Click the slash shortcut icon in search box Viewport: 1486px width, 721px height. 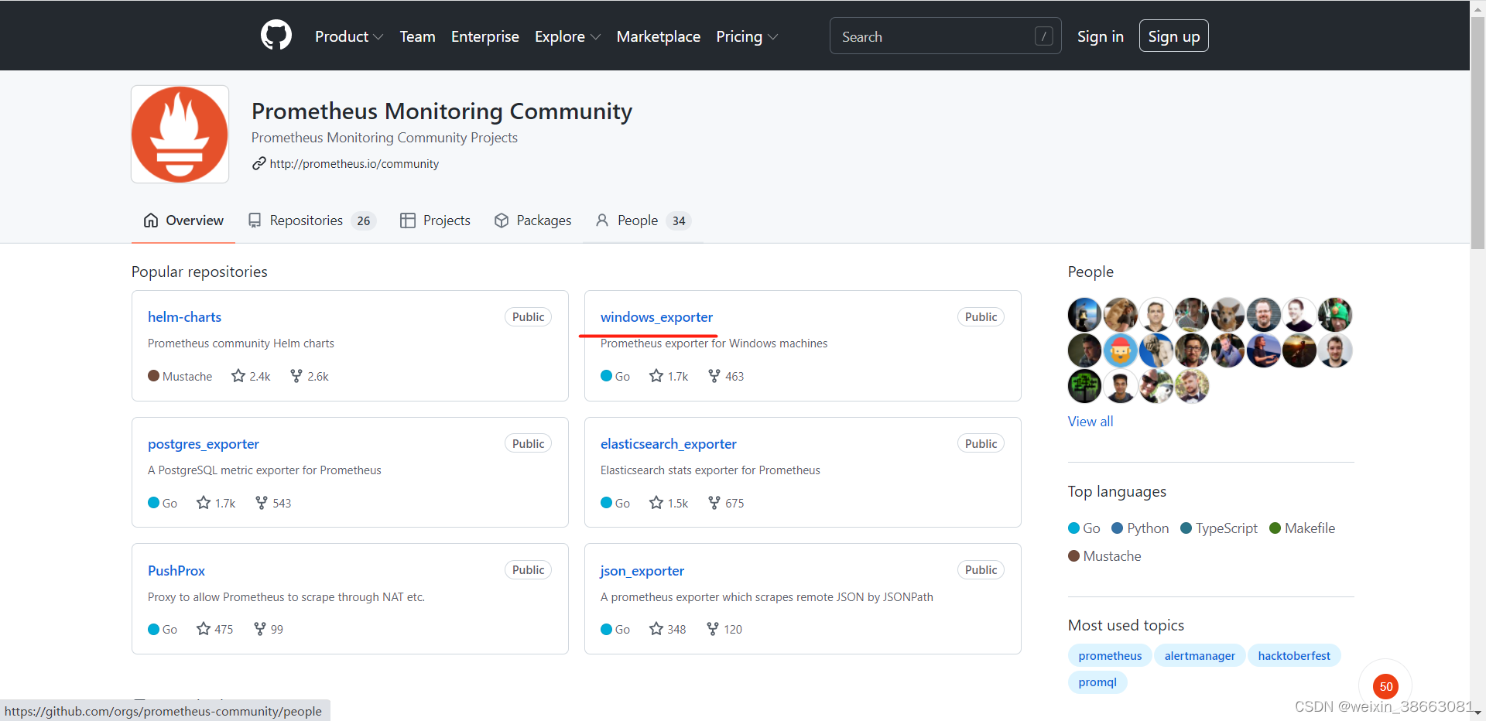[1043, 36]
